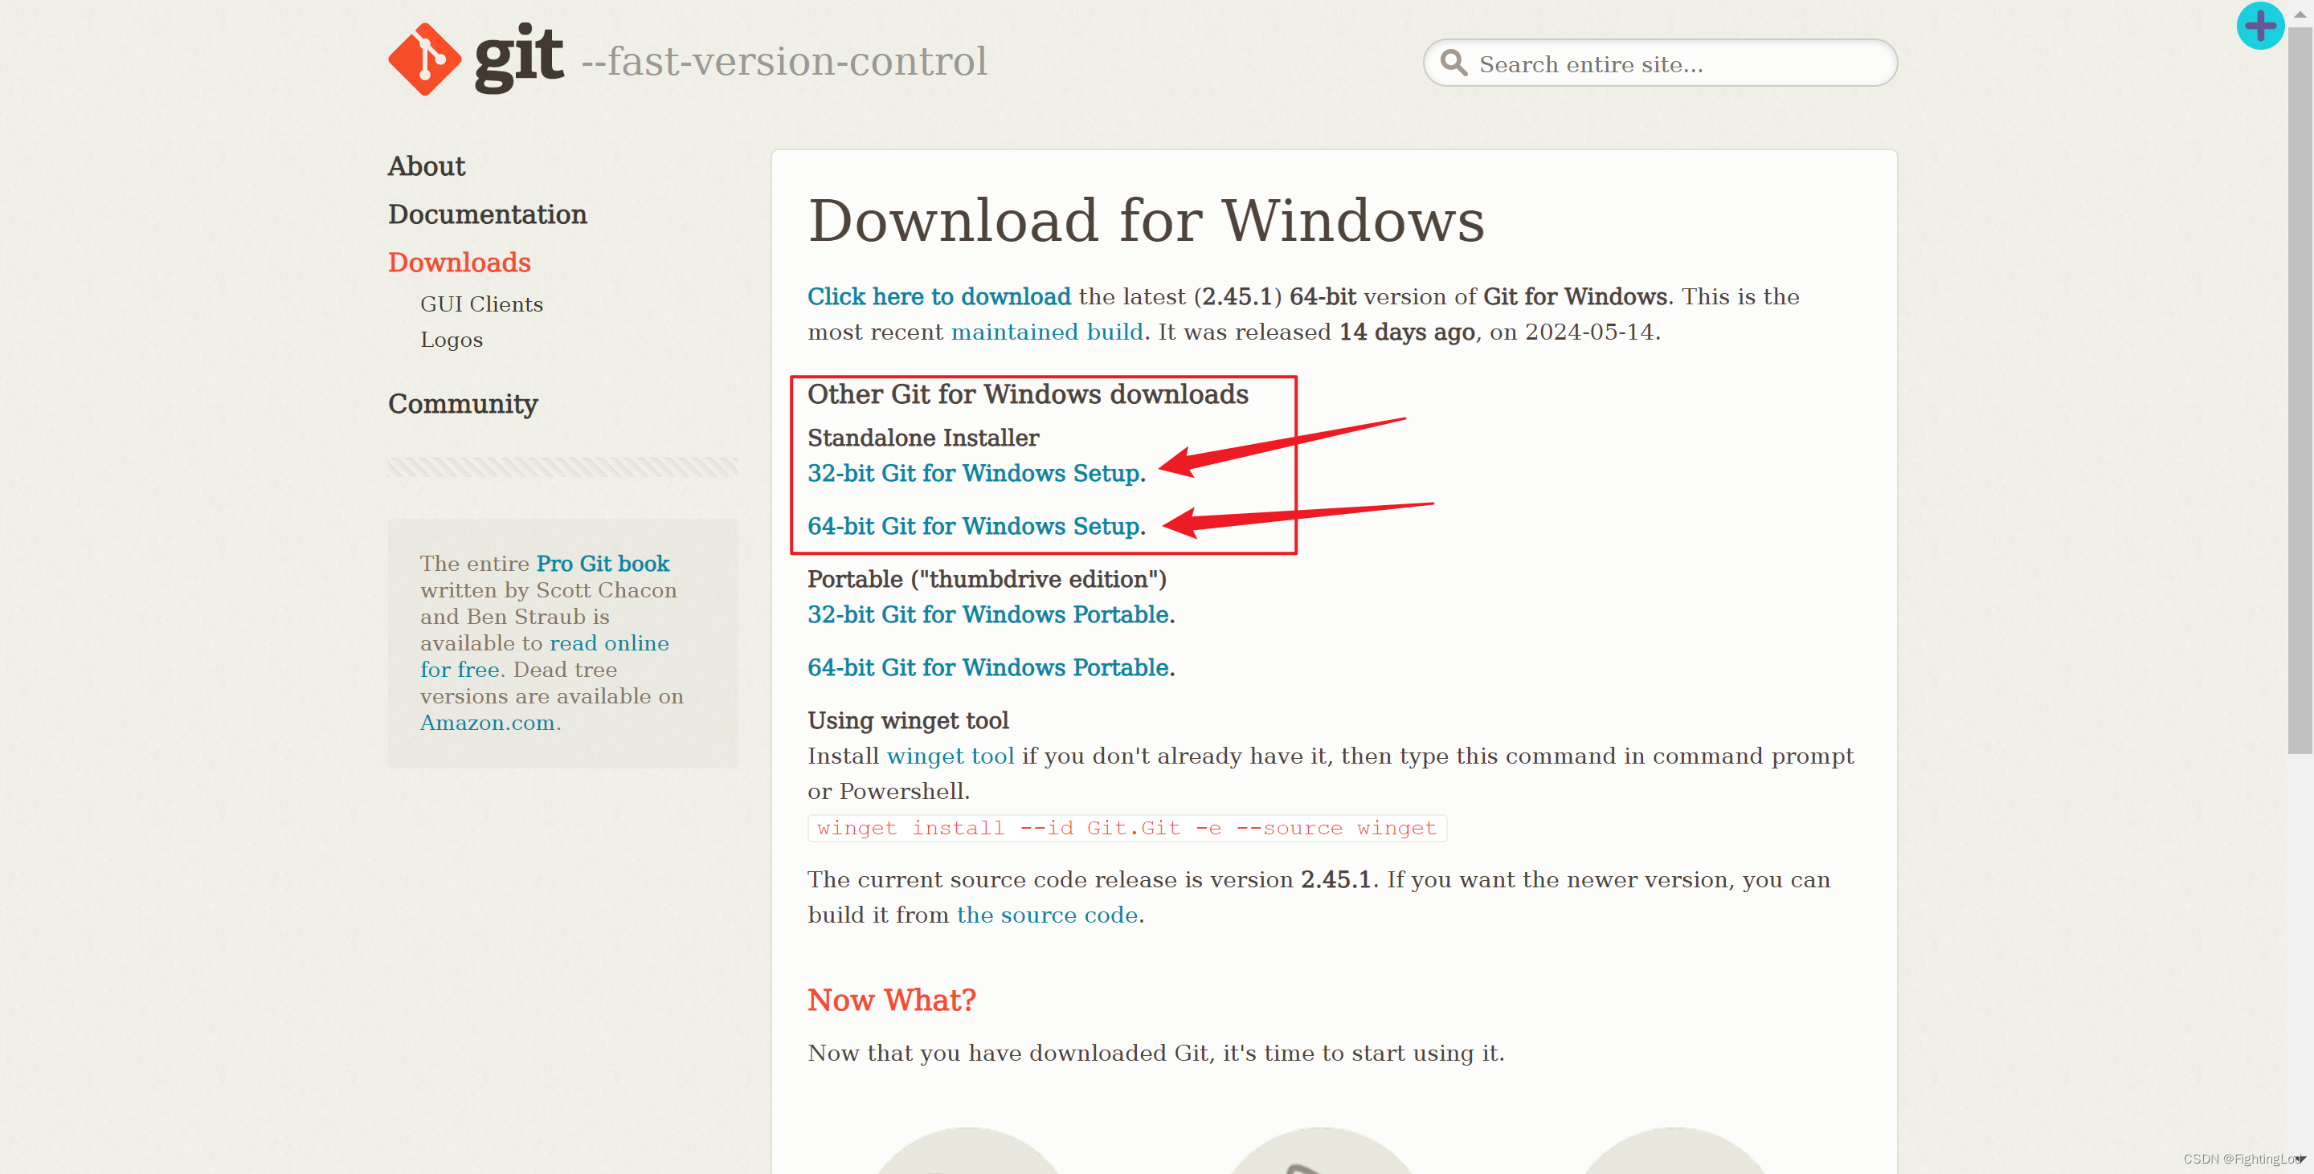
Task: Click the 'Standalone Installer' heading
Action: pyautogui.click(x=922, y=438)
